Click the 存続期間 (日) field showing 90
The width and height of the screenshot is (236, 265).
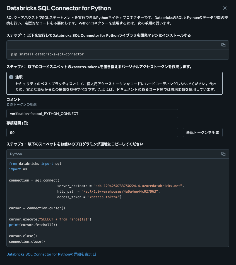[x=92, y=132]
